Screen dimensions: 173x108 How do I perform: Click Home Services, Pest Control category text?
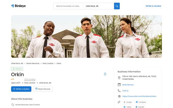click(28, 105)
